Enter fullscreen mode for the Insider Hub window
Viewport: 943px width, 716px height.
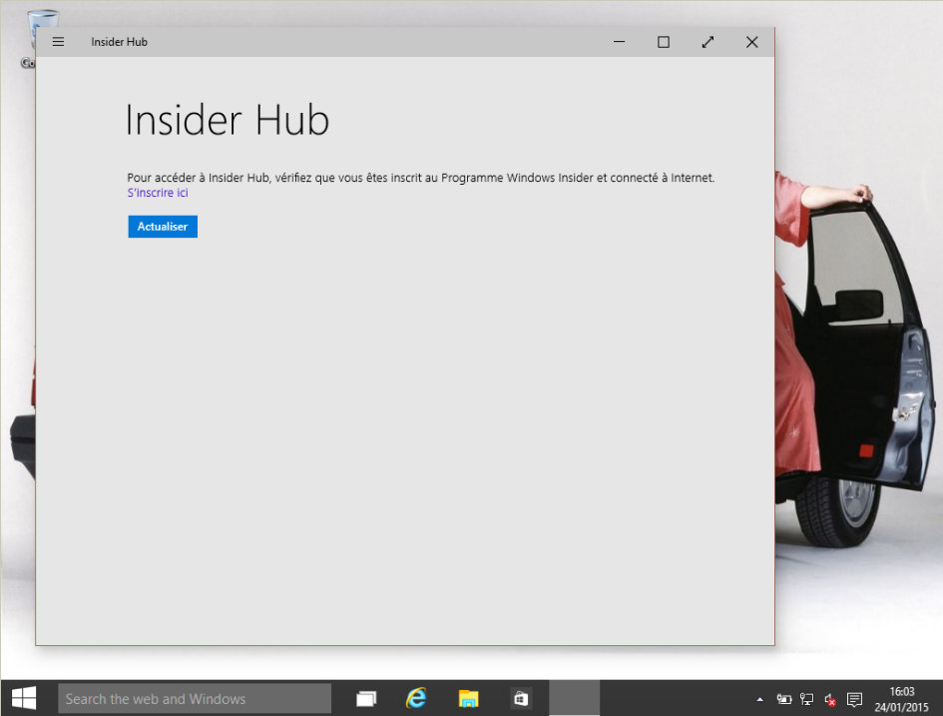707,42
